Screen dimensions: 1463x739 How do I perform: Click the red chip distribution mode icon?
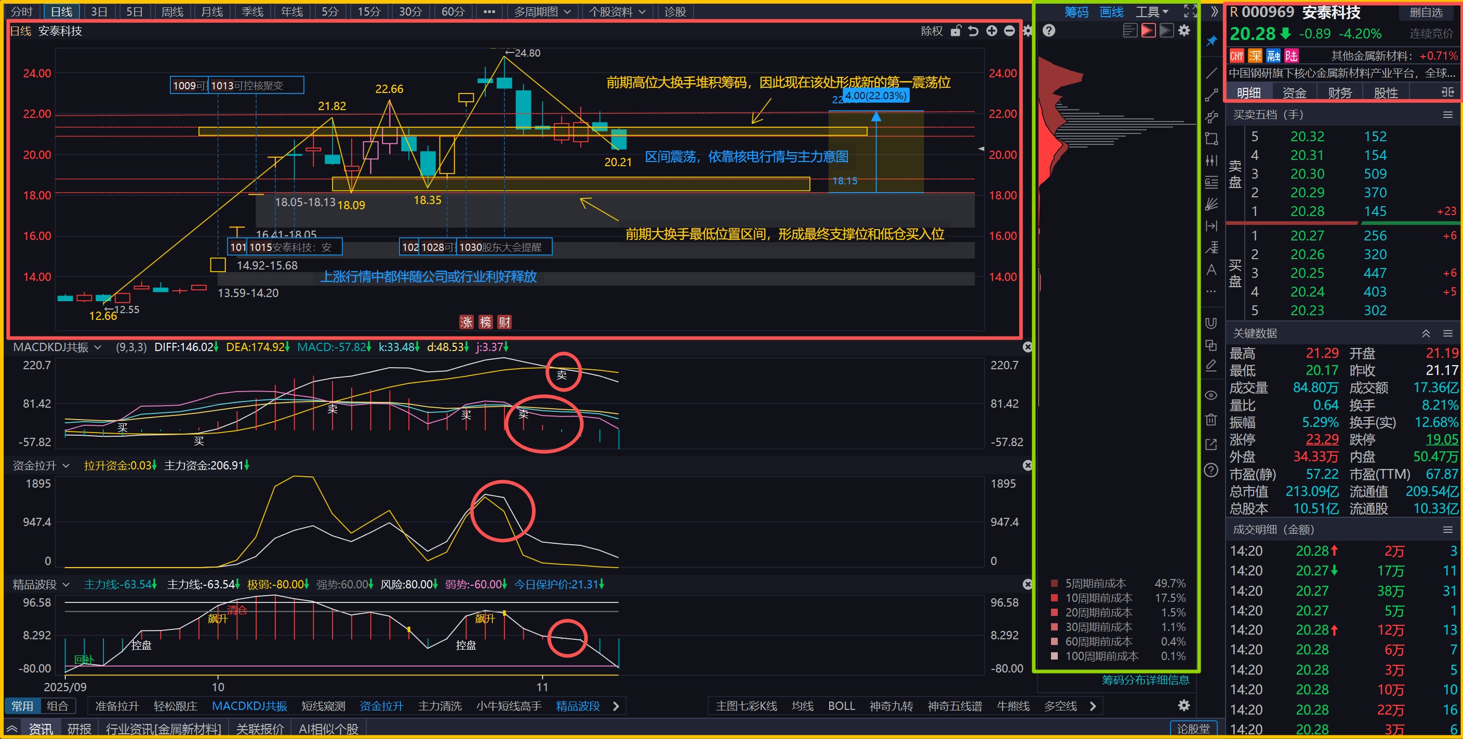tap(1148, 31)
